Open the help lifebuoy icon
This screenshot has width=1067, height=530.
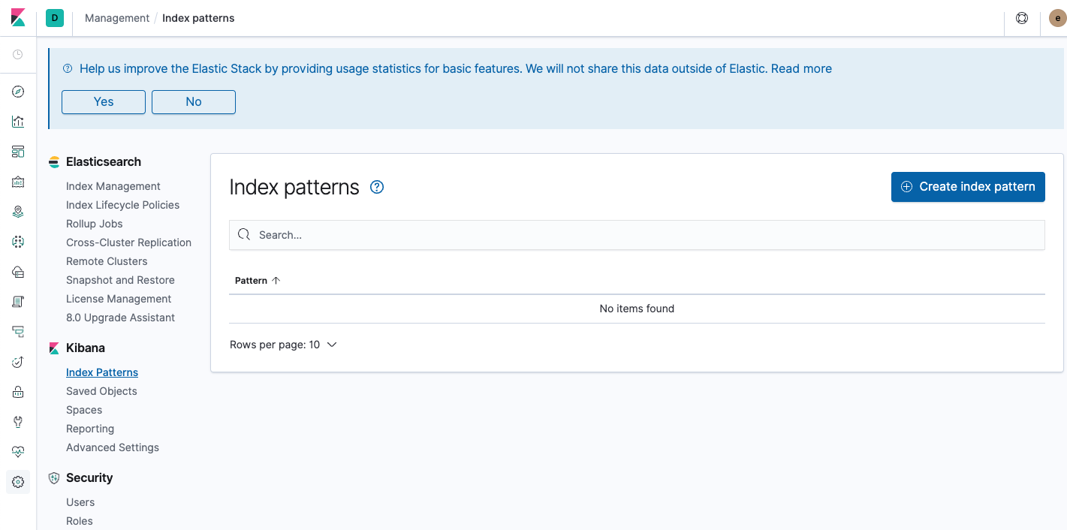click(1022, 18)
